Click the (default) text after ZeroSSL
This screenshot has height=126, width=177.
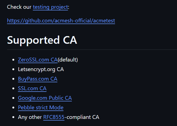[x=68, y=60]
